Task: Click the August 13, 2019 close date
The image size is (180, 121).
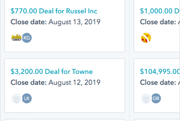Action: pos(74,22)
